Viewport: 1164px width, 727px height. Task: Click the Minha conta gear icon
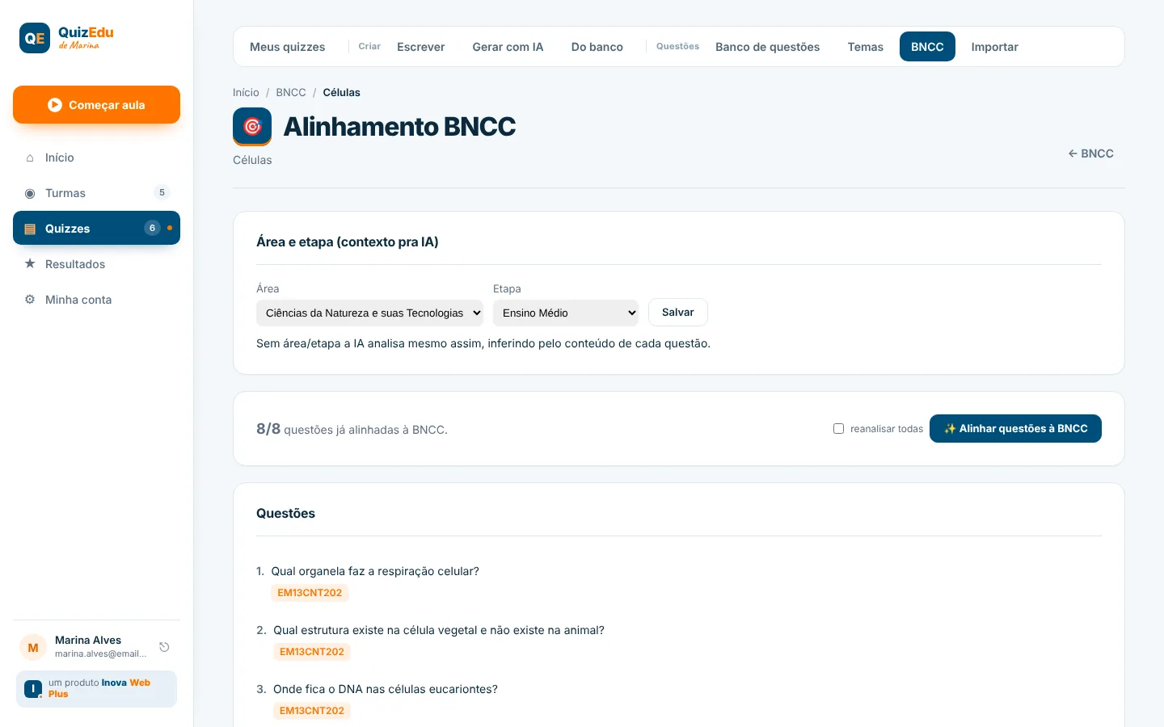coord(30,300)
